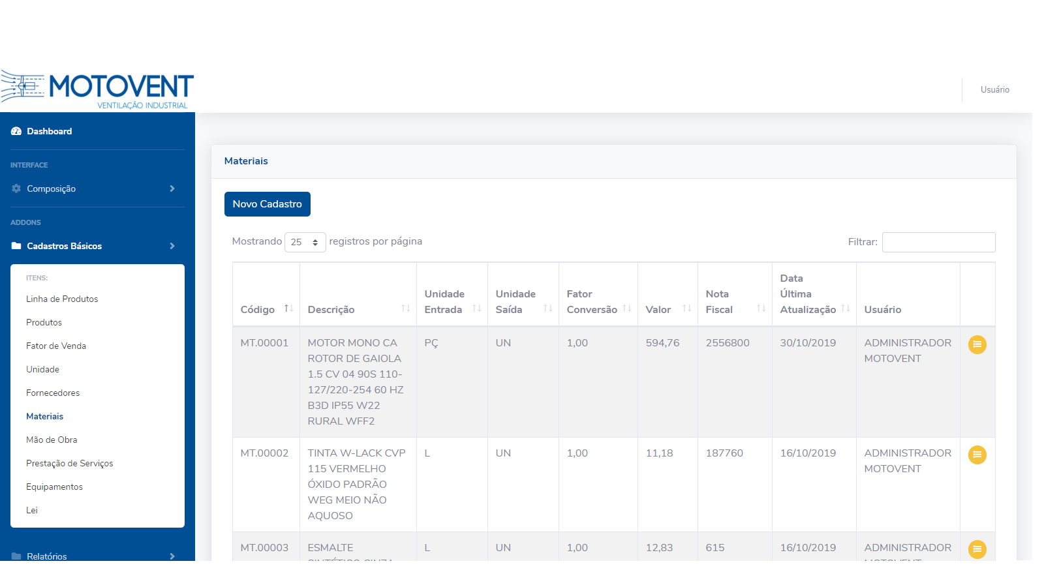Click the Novo Cadastro button

[x=267, y=204]
